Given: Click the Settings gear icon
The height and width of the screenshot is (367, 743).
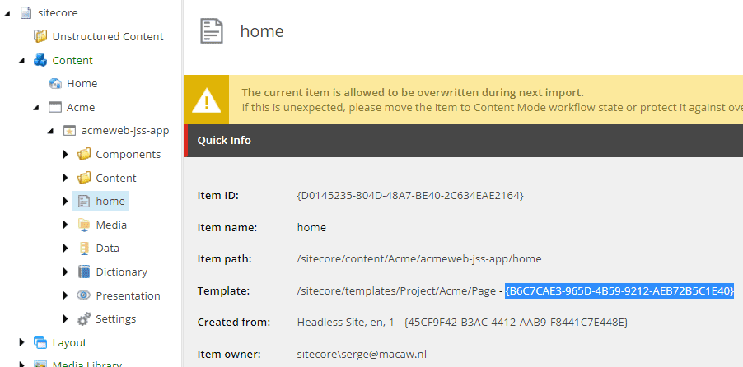Looking at the screenshot, I should tap(84, 319).
